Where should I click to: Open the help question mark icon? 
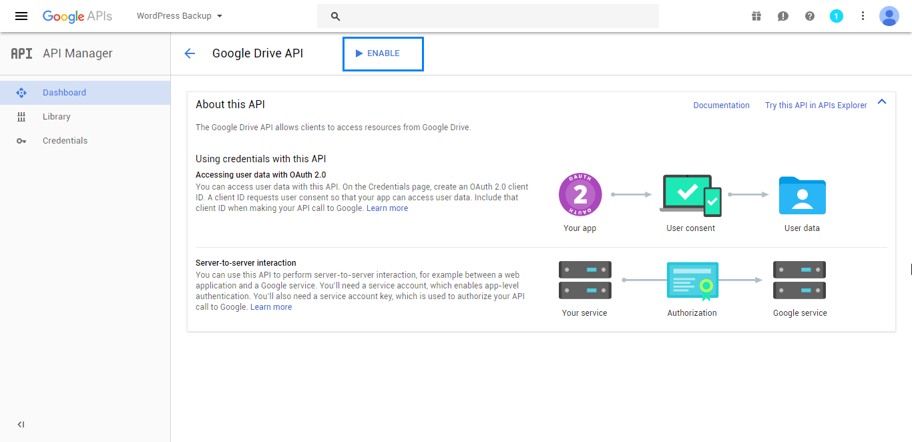pos(810,16)
